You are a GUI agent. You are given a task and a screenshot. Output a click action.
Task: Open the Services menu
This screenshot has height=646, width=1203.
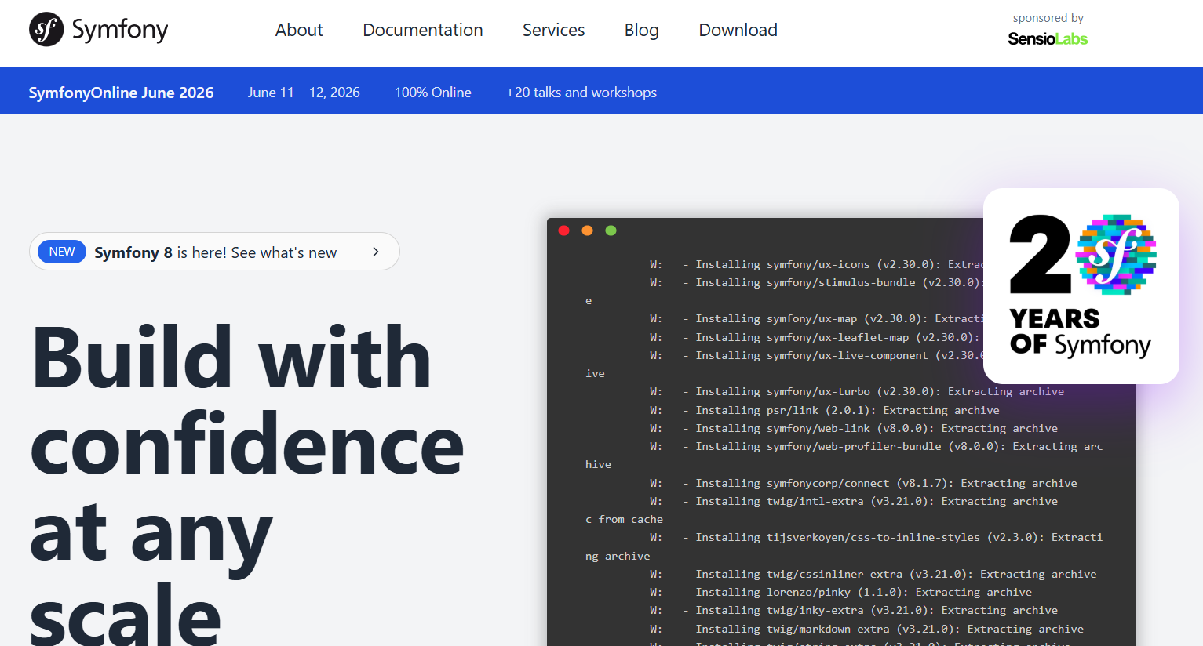(553, 30)
